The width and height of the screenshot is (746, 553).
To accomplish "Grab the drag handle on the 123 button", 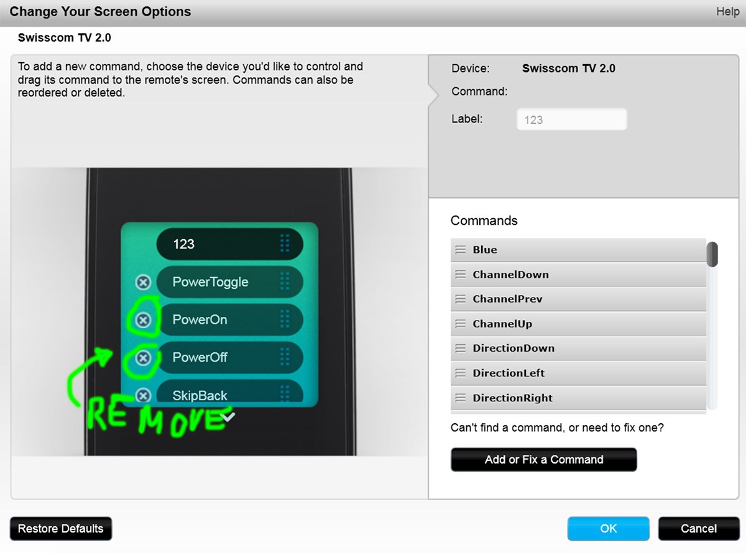I will pyautogui.click(x=285, y=244).
